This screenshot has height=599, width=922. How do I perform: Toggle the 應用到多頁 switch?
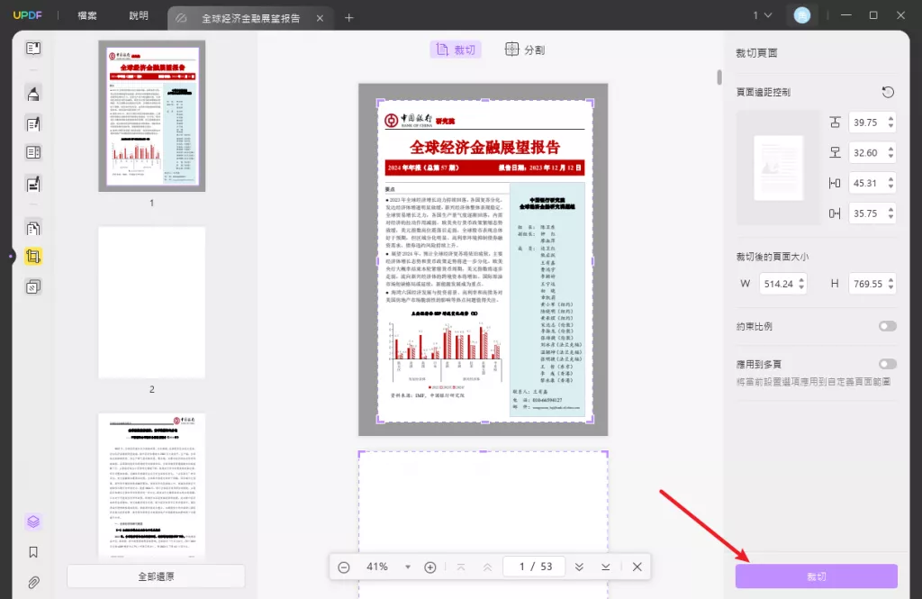[x=887, y=364]
